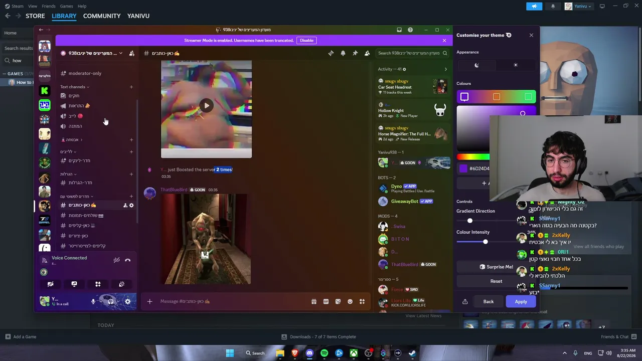The image size is (642, 361).
Task: Click Steam announcements megaphone button
Action: tap(534, 6)
